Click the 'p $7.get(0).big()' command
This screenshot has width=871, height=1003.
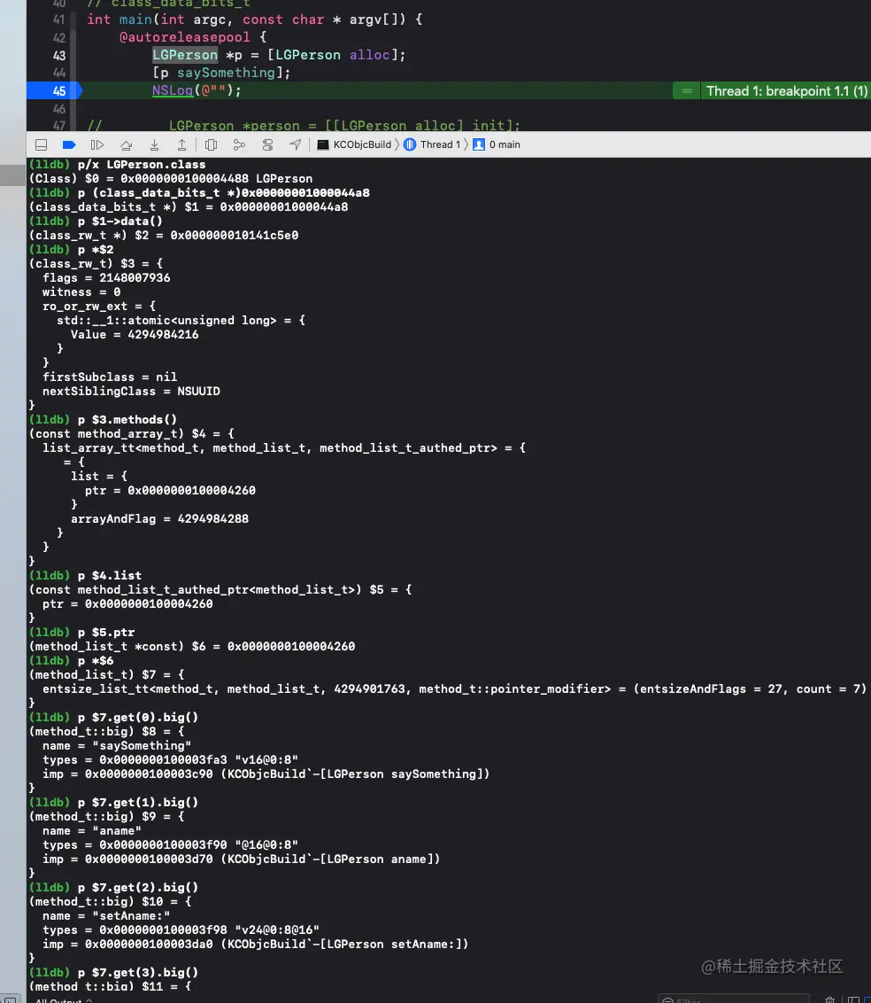tap(138, 717)
